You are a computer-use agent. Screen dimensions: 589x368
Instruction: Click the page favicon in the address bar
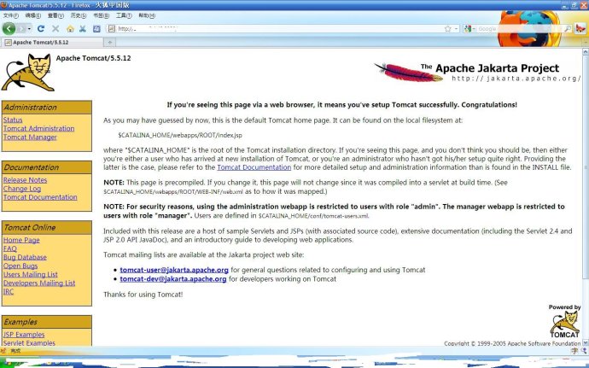112,28
